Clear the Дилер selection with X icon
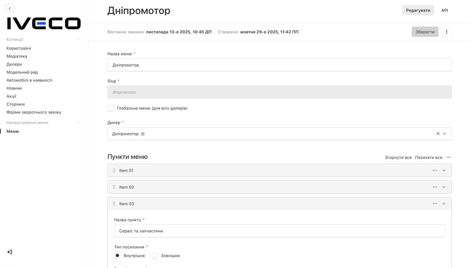This screenshot has width=471, height=268. tap(438, 134)
